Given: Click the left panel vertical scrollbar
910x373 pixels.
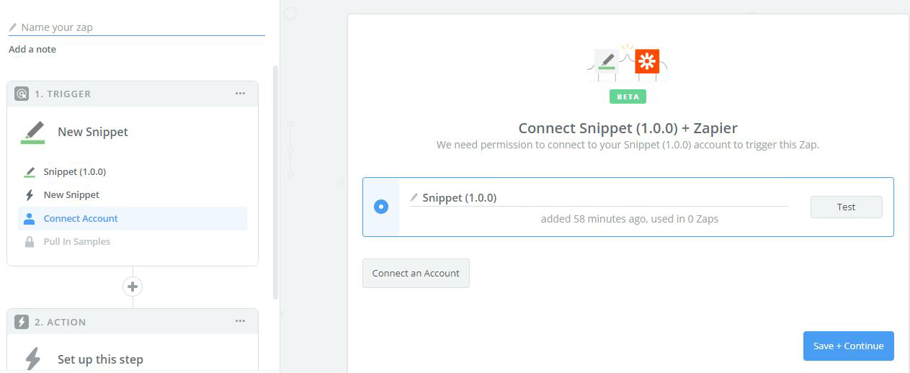Looking at the screenshot, I should (275, 180).
